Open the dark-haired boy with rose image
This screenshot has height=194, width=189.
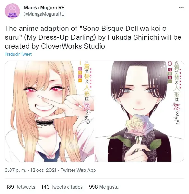tap(139, 111)
